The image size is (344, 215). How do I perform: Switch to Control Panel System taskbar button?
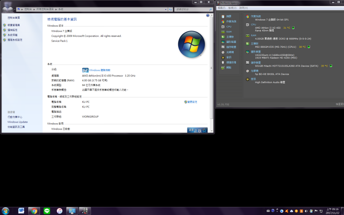(72, 211)
